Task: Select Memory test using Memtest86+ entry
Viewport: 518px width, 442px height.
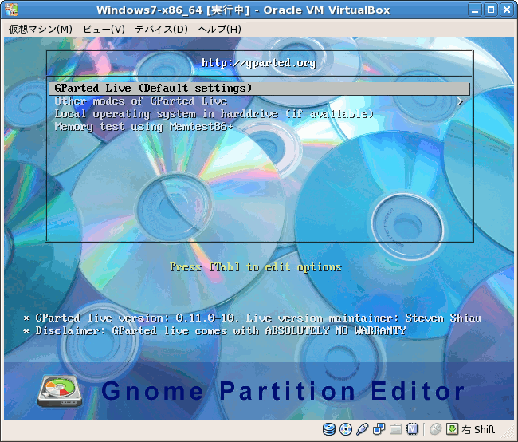Action: coord(143,127)
